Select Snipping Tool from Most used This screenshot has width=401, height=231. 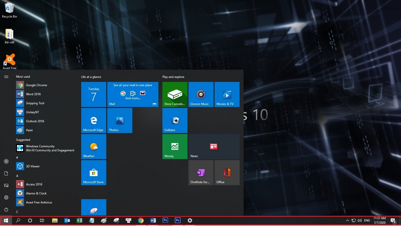tap(35, 103)
